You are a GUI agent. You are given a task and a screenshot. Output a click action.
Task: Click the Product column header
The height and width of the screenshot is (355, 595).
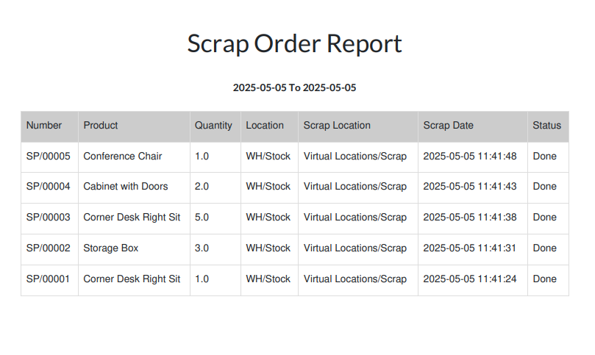tap(101, 126)
